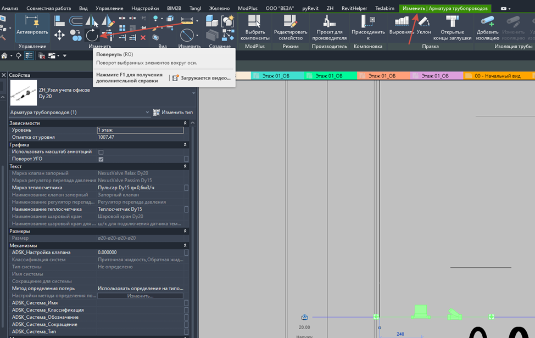Select the Offset tool icon
Viewport: 535px width, 338px height.
76,21
